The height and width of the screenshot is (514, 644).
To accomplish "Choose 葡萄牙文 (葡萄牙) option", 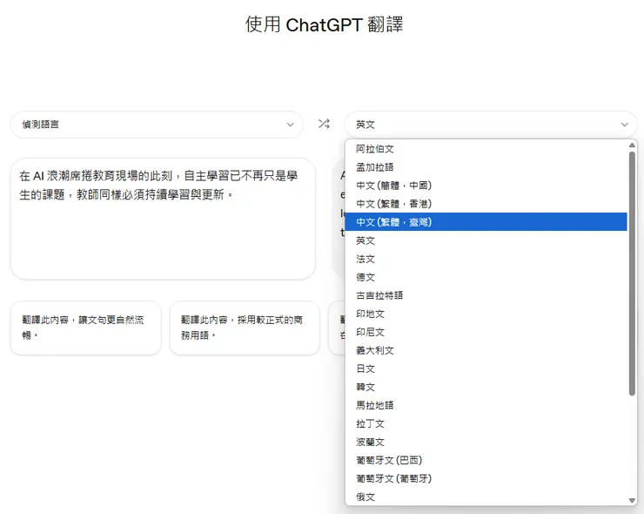I will 486,478.
